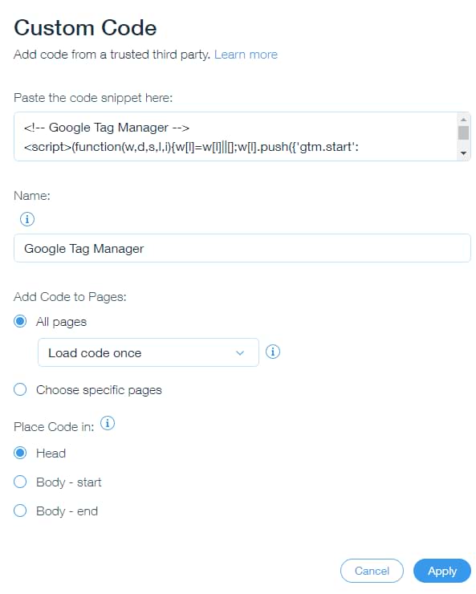
Task: Select Choose specific pages option
Action: pyautogui.click(x=20, y=389)
